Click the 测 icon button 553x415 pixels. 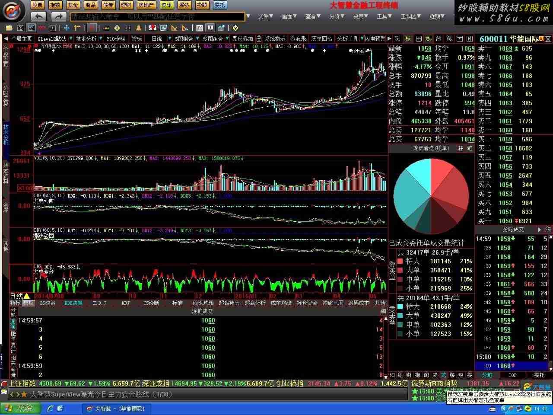[398, 38]
